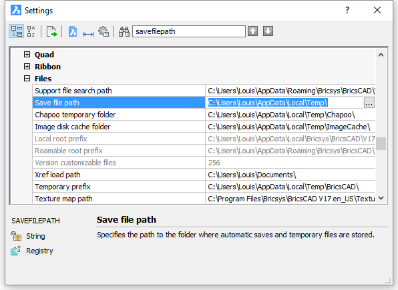Select the Roamable root prefix row
This screenshot has width=398, height=290.
point(204,151)
